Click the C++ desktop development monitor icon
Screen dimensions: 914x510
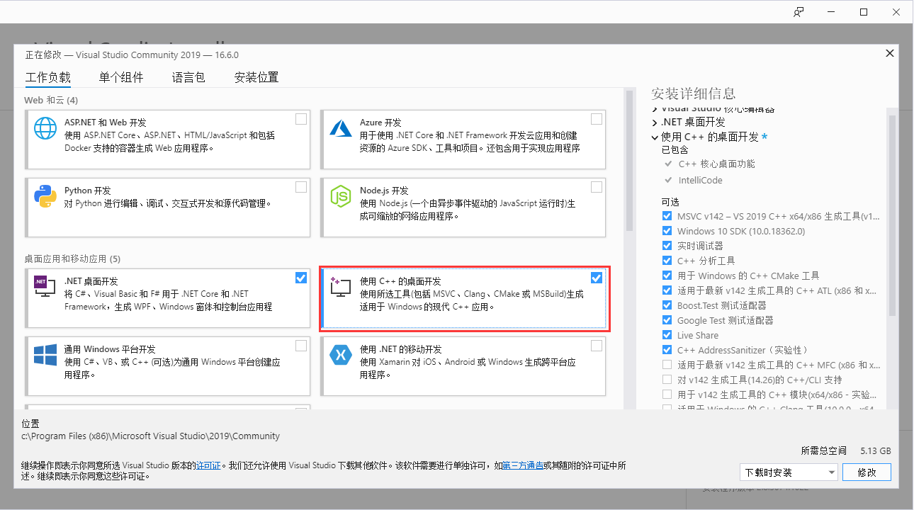(341, 286)
